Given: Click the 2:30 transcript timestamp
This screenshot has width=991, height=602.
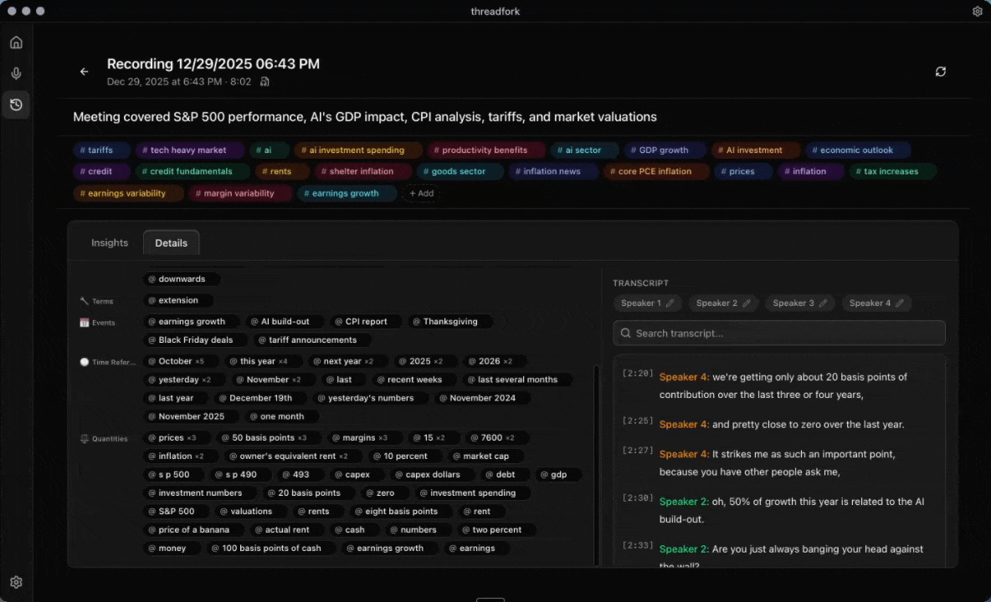Looking at the screenshot, I should [x=638, y=498].
